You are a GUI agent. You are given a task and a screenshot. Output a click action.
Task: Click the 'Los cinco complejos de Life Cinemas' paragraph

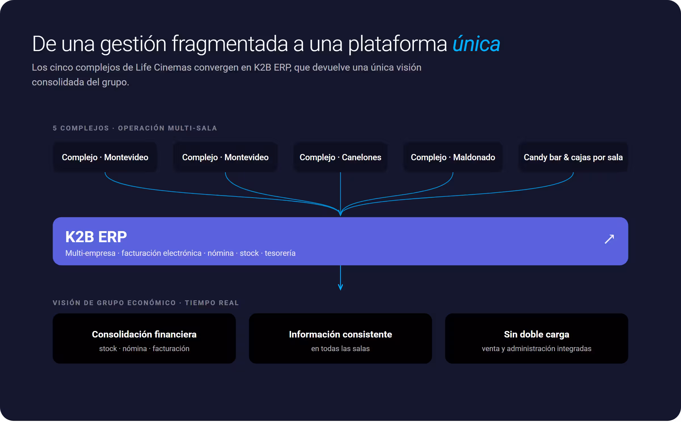click(x=226, y=75)
